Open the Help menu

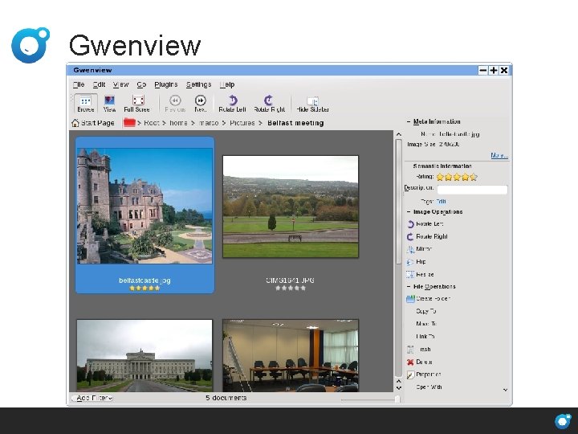[x=227, y=84]
